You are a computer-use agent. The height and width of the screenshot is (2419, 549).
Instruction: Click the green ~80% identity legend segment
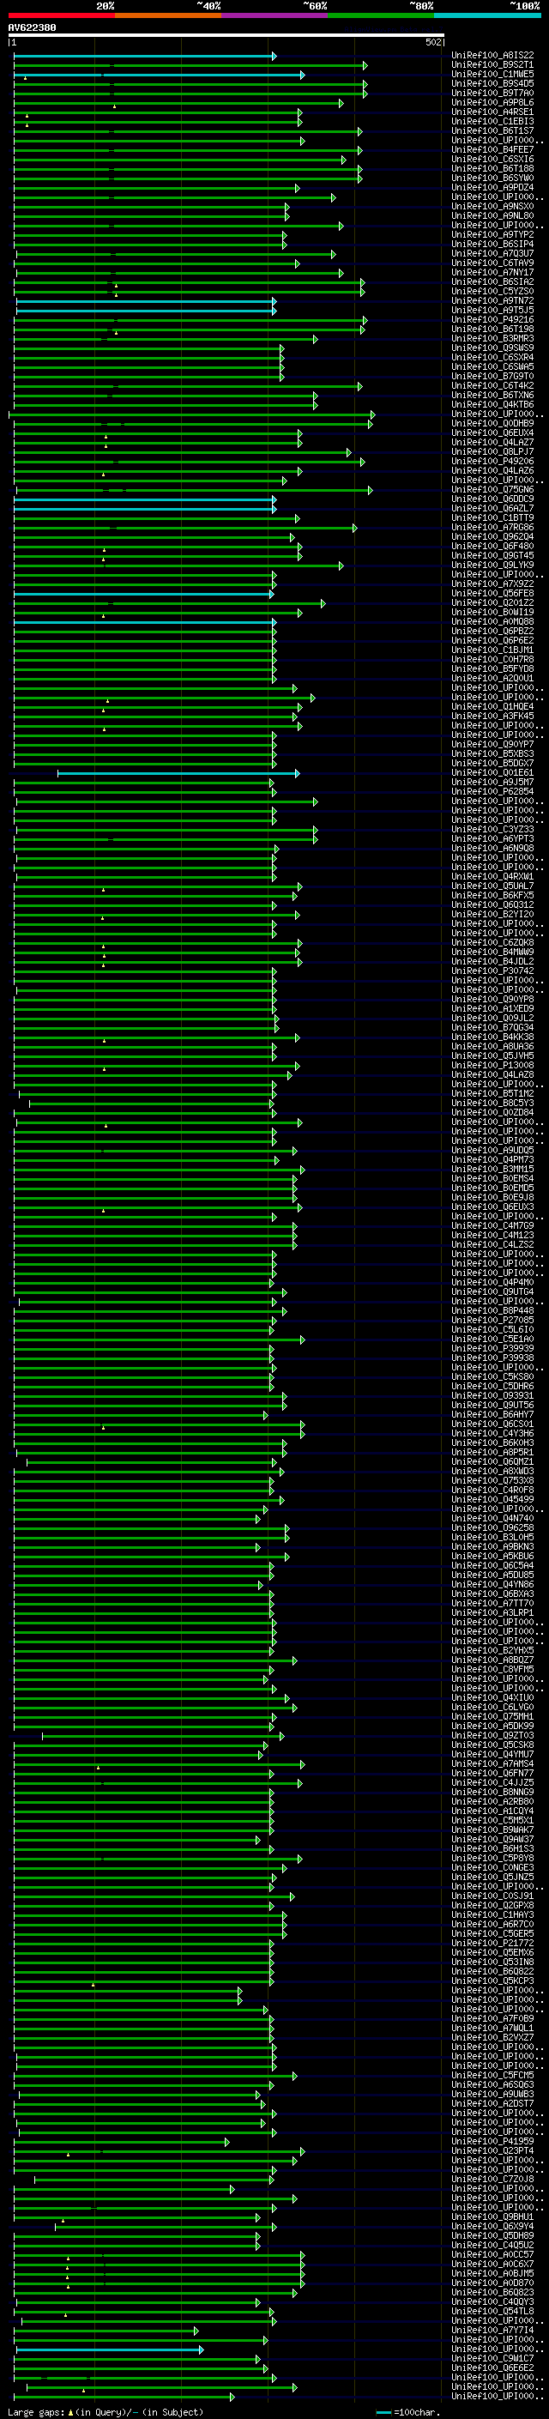click(381, 15)
